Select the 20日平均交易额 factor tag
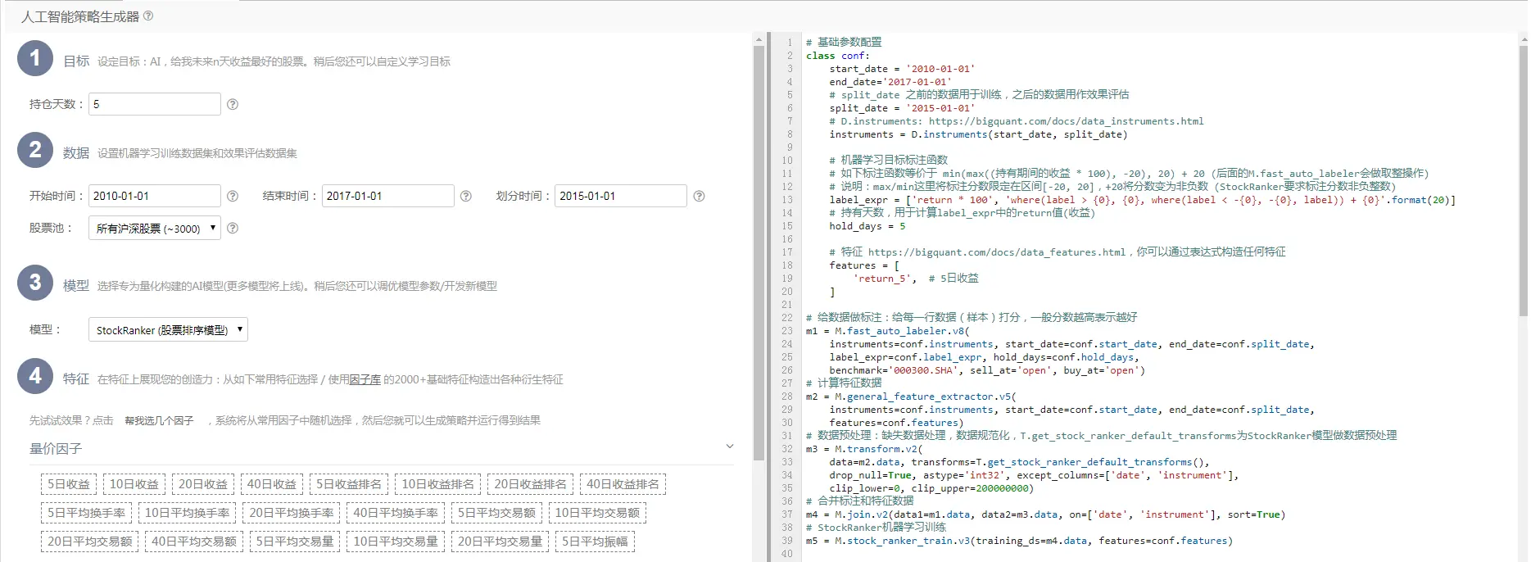Image resolution: width=1531 pixels, height=562 pixels. pyautogui.click(x=90, y=542)
